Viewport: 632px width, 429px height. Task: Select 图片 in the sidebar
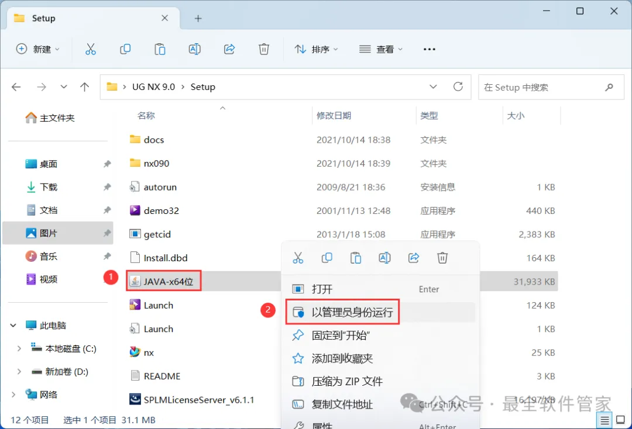pyautogui.click(x=57, y=233)
